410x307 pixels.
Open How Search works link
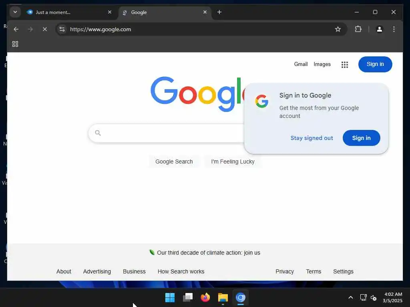click(181, 271)
